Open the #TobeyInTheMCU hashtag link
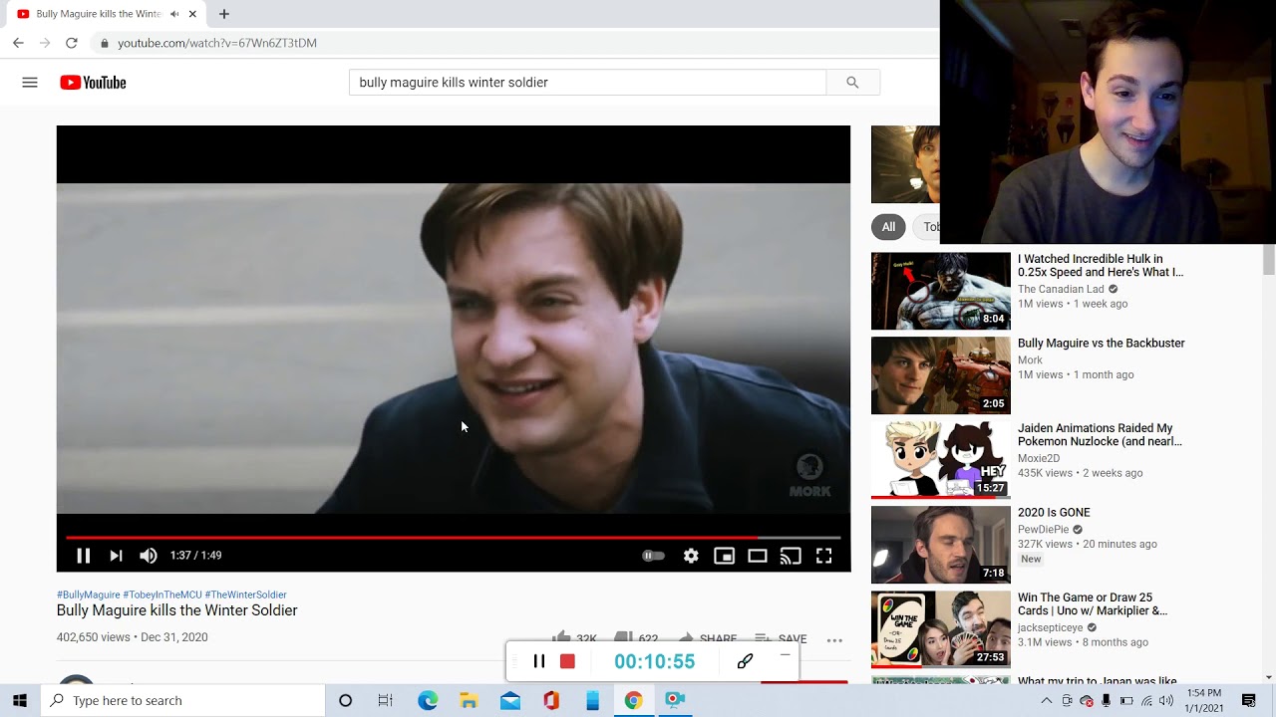 [x=162, y=595]
